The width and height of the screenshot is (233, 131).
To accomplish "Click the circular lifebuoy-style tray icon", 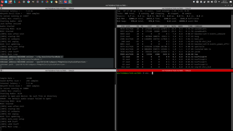I will (x=201, y=2).
